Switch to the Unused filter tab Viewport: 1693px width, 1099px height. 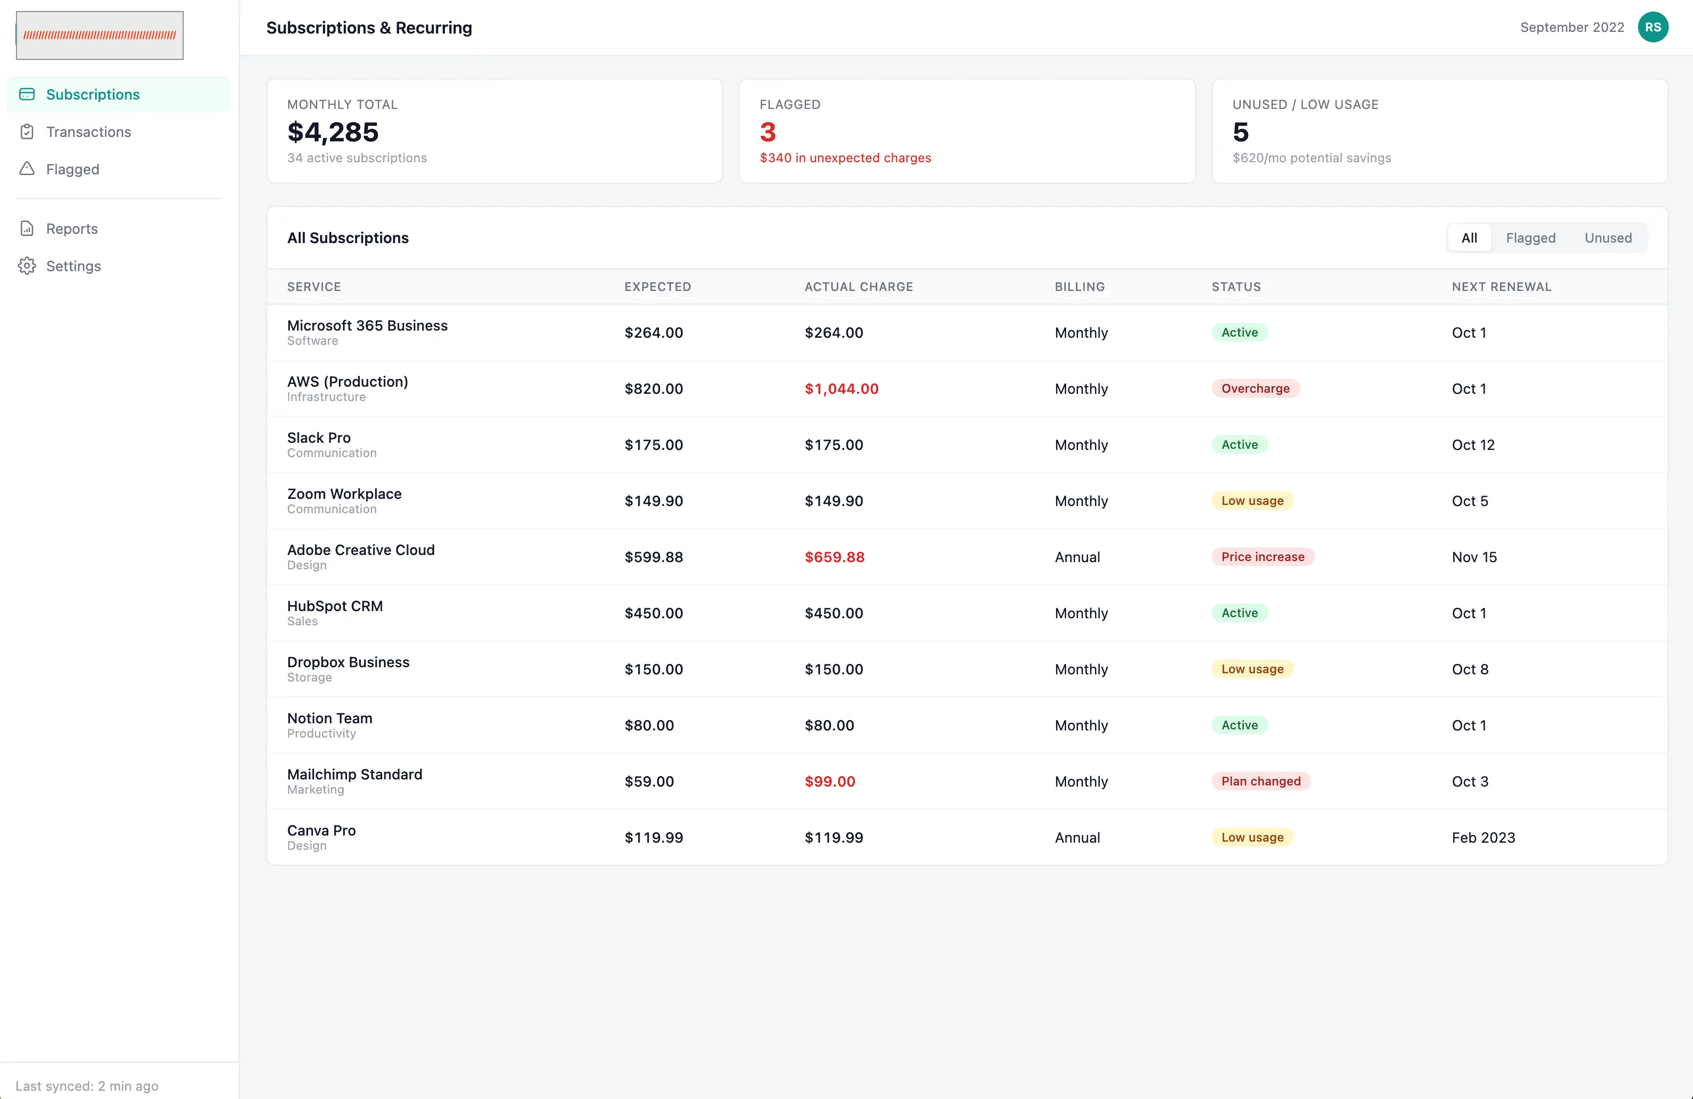(1608, 238)
